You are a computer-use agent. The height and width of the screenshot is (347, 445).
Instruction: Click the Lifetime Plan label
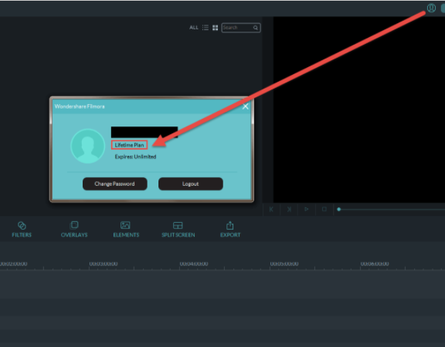[129, 145]
